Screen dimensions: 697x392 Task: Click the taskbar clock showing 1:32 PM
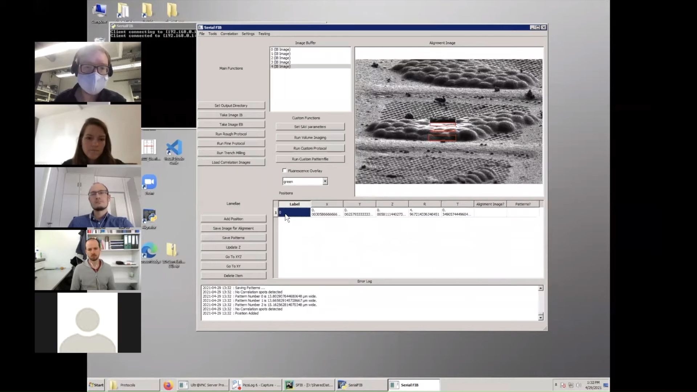point(593,385)
